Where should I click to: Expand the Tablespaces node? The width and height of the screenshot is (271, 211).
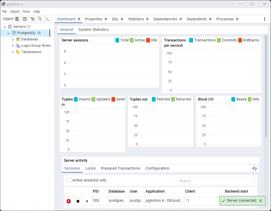pos(13,52)
